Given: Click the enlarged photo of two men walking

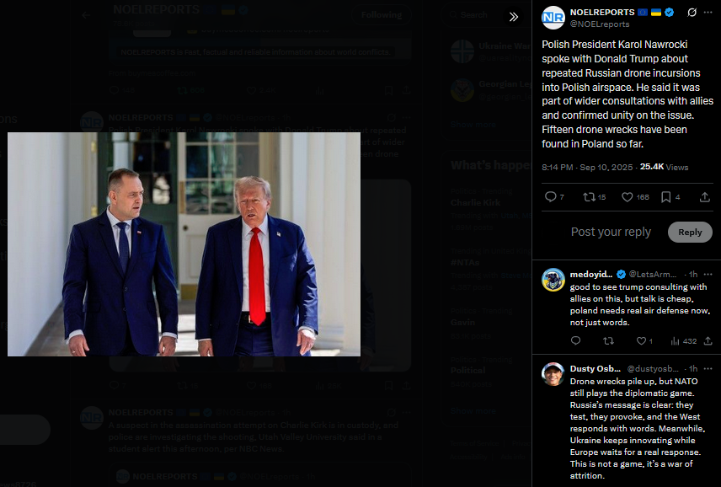Looking at the screenshot, I should click(184, 244).
